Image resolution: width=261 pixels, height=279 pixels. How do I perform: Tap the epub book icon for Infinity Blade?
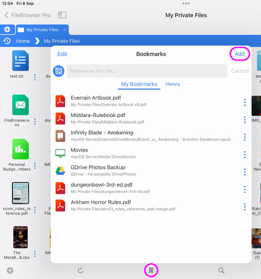(x=60, y=136)
